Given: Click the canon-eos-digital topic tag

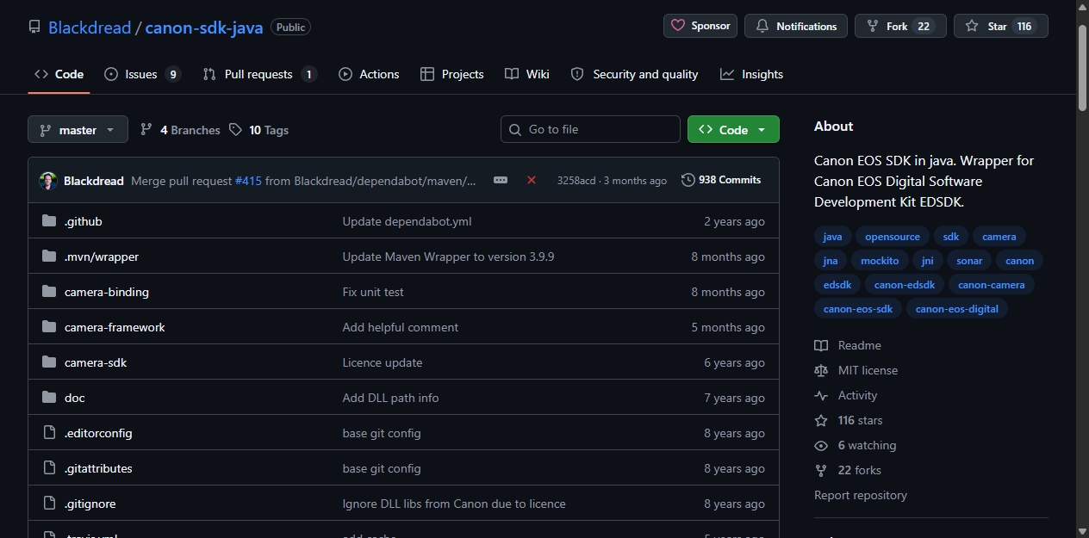Looking at the screenshot, I should (x=957, y=309).
